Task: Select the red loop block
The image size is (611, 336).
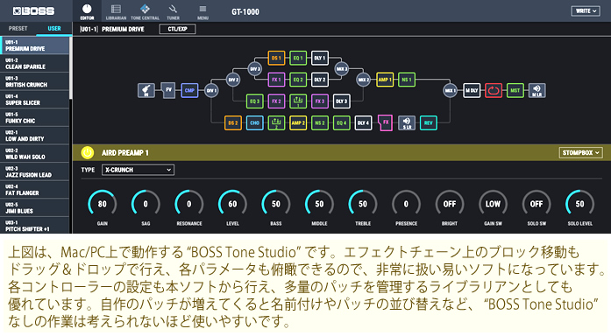Action: 494,91
